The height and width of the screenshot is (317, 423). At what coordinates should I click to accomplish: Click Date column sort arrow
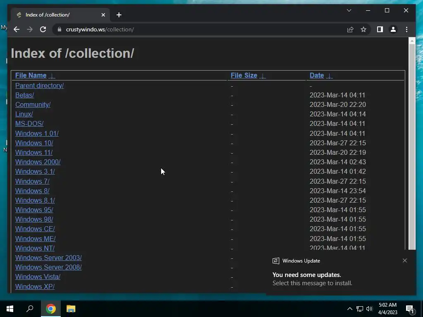[x=329, y=76]
